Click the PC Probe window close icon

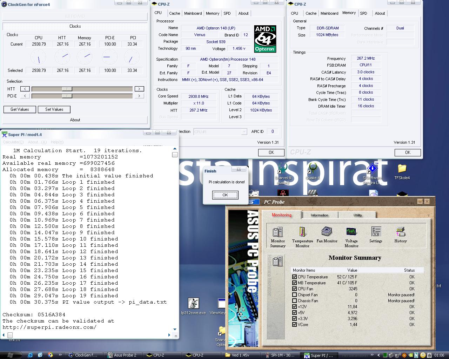click(x=427, y=201)
